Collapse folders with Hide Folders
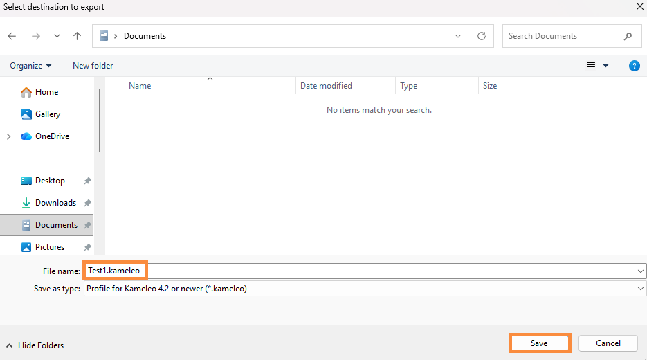This screenshot has height=360, width=647. pyautogui.click(x=35, y=345)
